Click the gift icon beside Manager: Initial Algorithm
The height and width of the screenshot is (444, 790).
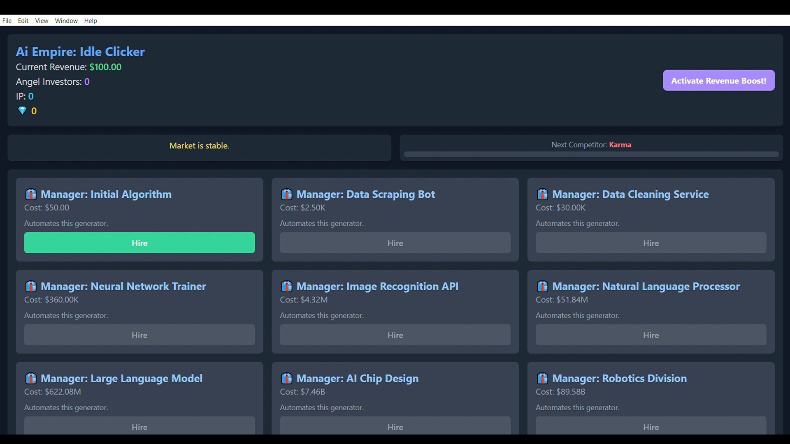point(31,194)
